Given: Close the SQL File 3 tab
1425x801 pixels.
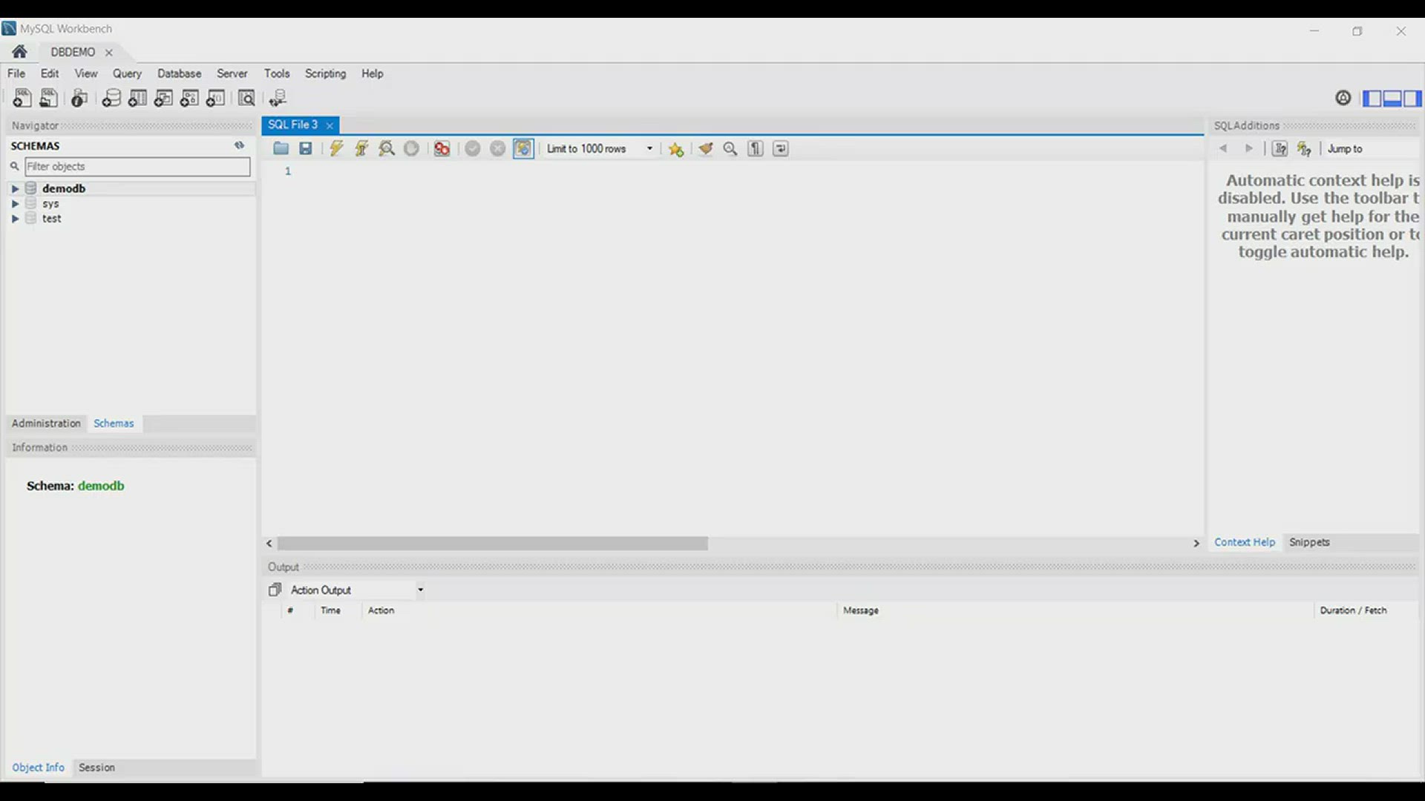Looking at the screenshot, I should point(330,125).
